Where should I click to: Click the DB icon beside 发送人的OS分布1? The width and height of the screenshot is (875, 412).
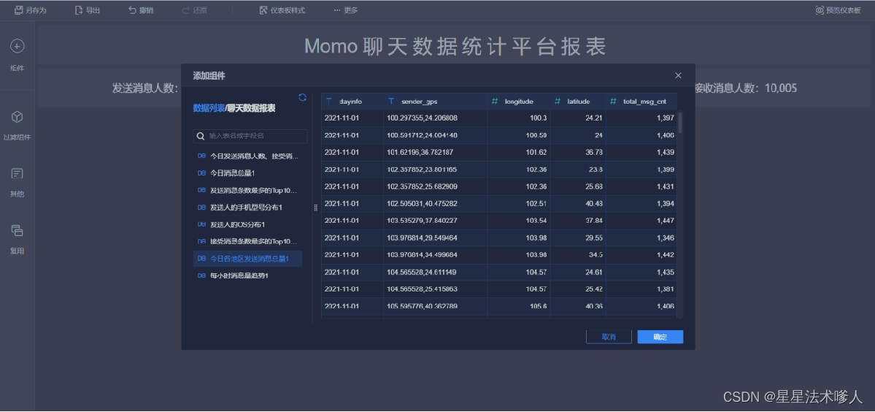point(202,224)
